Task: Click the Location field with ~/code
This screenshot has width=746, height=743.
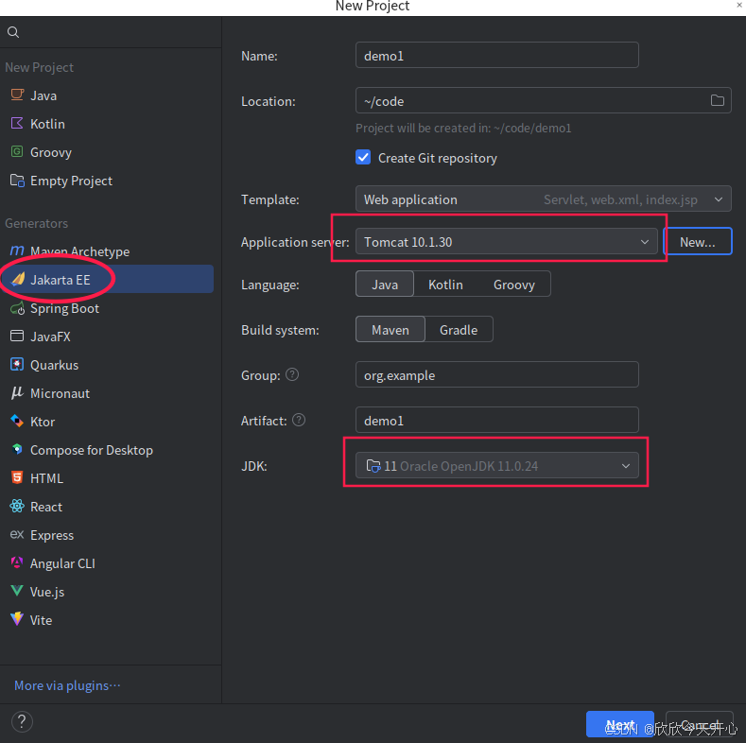Action: tap(543, 100)
